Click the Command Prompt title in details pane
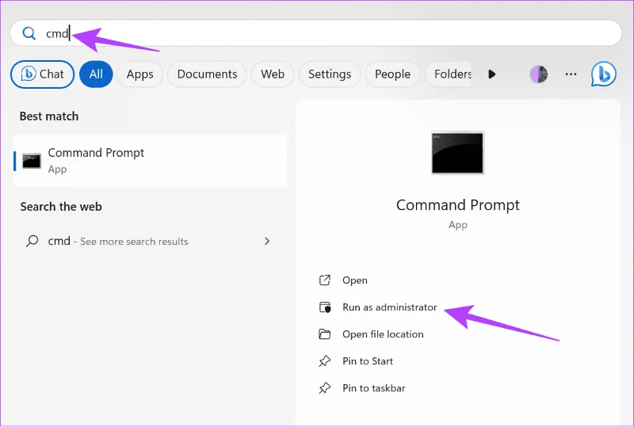Image resolution: width=634 pixels, height=427 pixels. (x=458, y=205)
